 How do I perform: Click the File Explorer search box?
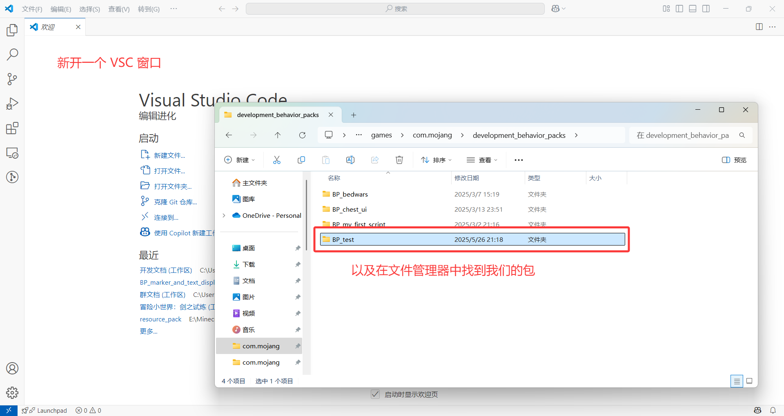(x=690, y=135)
